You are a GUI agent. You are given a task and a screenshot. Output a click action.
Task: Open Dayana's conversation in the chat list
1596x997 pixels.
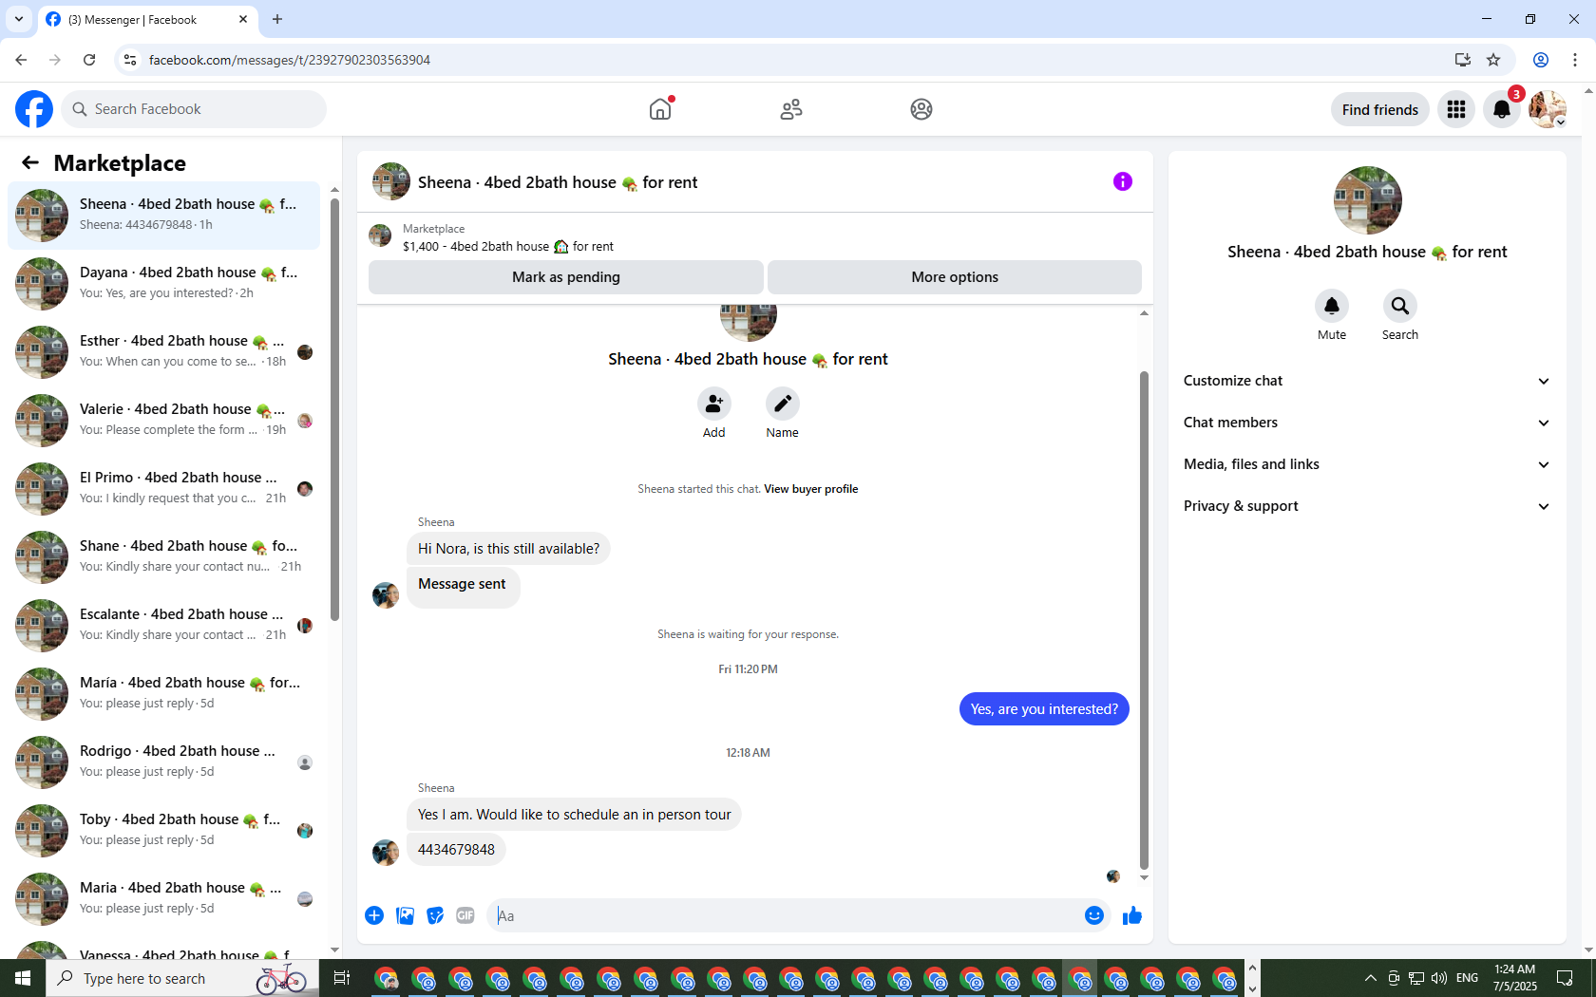coord(164,284)
